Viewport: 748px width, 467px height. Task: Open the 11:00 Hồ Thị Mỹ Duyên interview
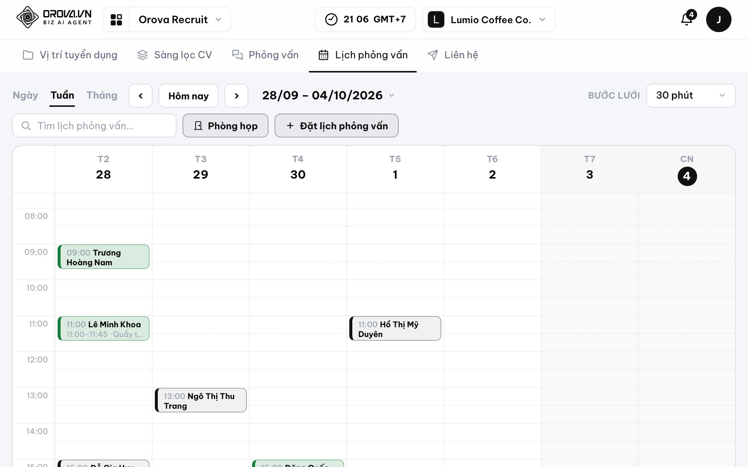tap(395, 328)
